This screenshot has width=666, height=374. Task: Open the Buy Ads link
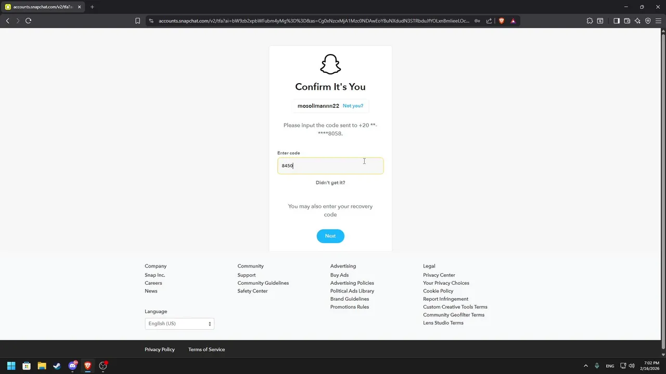339,275
